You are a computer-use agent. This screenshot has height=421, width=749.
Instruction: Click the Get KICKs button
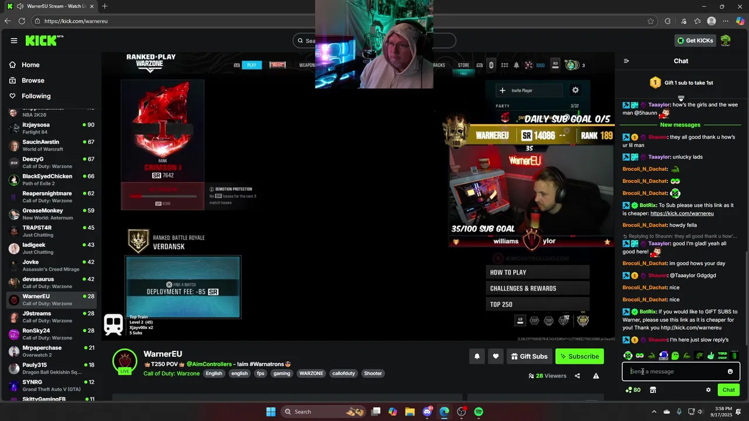coord(695,40)
